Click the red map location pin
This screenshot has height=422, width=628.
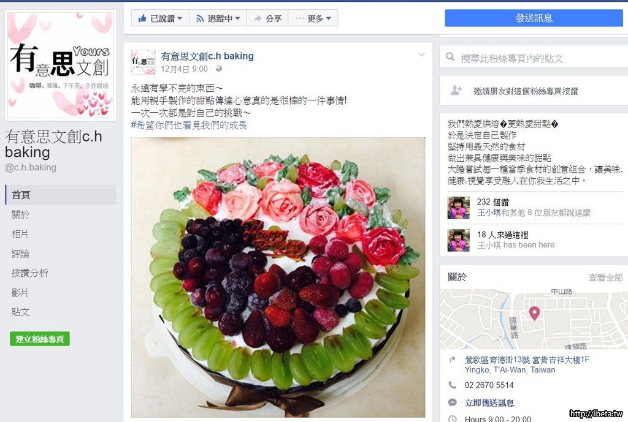tap(534, 313)
